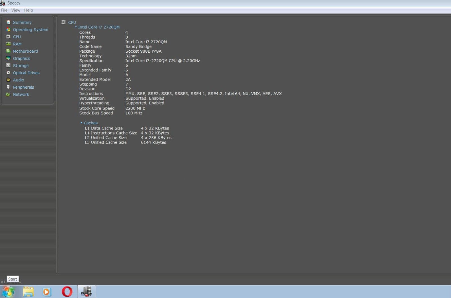Click the RAM memory stick icon
451x298 pixels.
(x=8, y=44)
